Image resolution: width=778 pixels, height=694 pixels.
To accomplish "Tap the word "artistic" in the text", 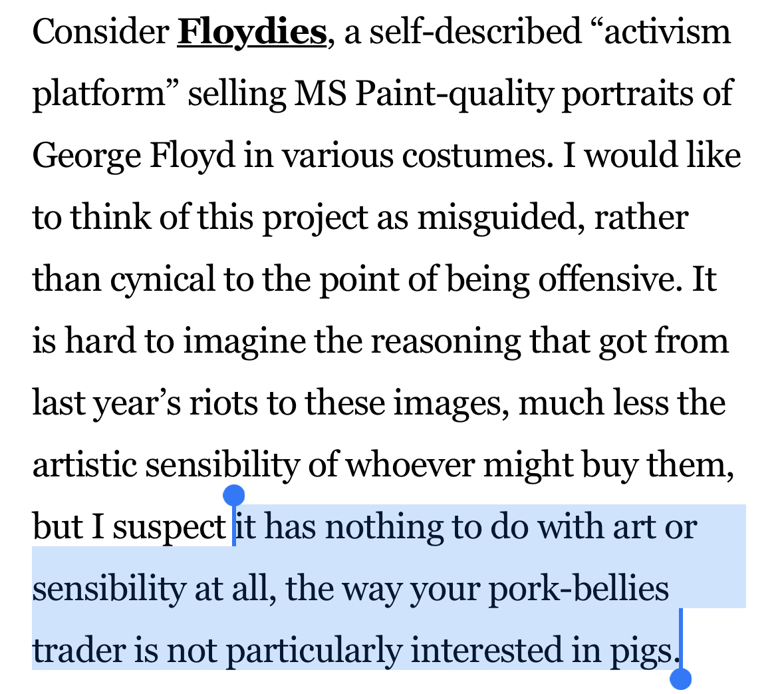I will [x=84, y=465].
